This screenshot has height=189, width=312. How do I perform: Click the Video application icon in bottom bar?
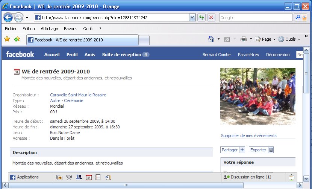coord(69,177)
